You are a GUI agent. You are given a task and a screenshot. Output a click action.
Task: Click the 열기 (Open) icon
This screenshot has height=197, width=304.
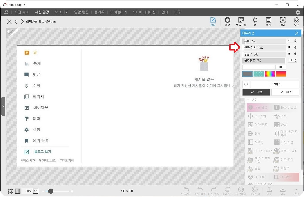[269, 191]
